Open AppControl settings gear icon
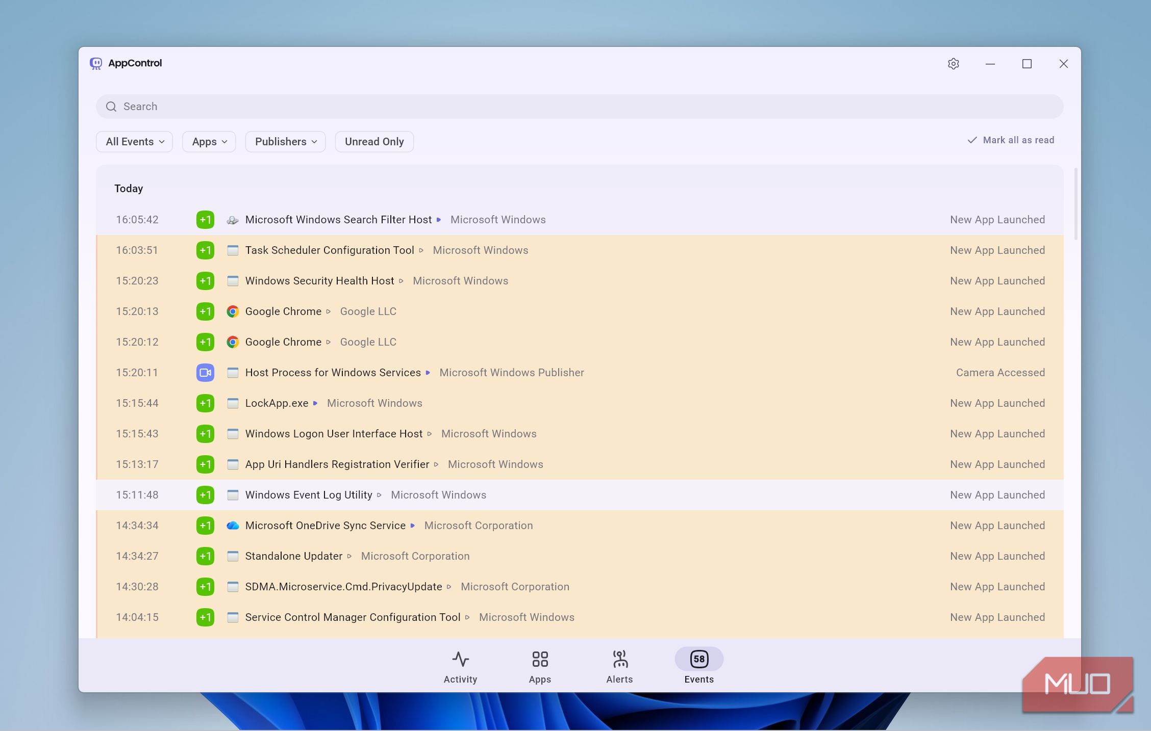 (953, 64)
